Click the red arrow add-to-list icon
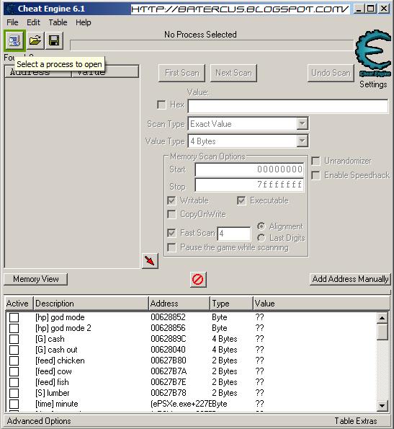 coord(150,261)
